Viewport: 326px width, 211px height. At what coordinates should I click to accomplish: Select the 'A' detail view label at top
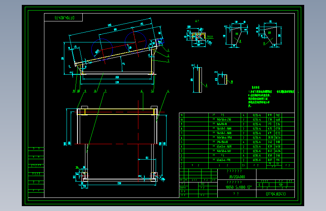coord(197,21)
